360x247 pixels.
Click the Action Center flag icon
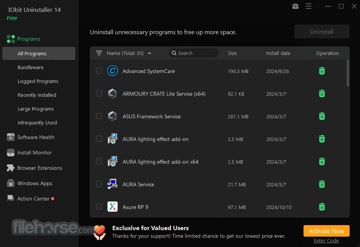coord(10,198)
